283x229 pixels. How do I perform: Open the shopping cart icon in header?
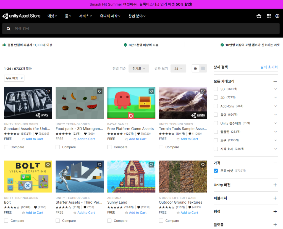[x=259, y=16]
